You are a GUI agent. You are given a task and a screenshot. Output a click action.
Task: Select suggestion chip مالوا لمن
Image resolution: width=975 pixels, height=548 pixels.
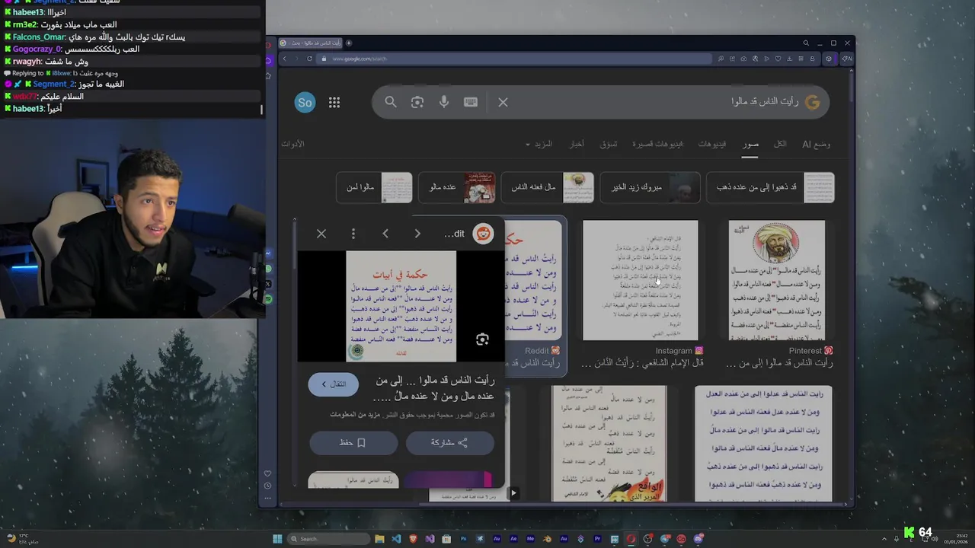coord(374,187)
